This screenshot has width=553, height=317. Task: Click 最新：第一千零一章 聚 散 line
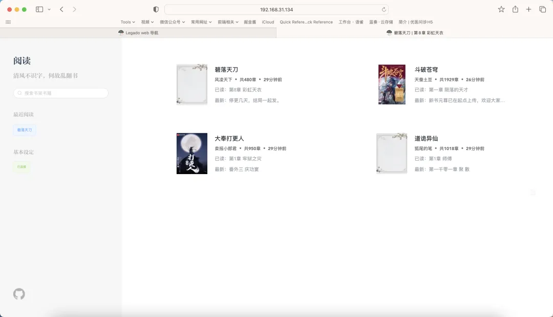[x=442, y=170]
